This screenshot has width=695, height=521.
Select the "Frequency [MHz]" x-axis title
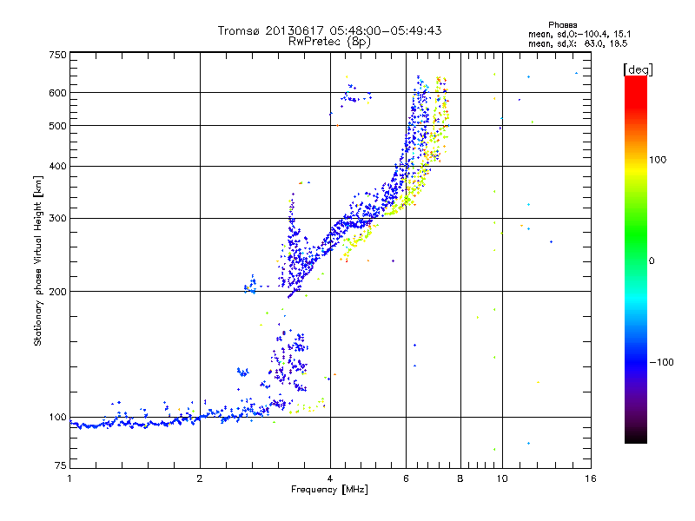pos(329,490)
